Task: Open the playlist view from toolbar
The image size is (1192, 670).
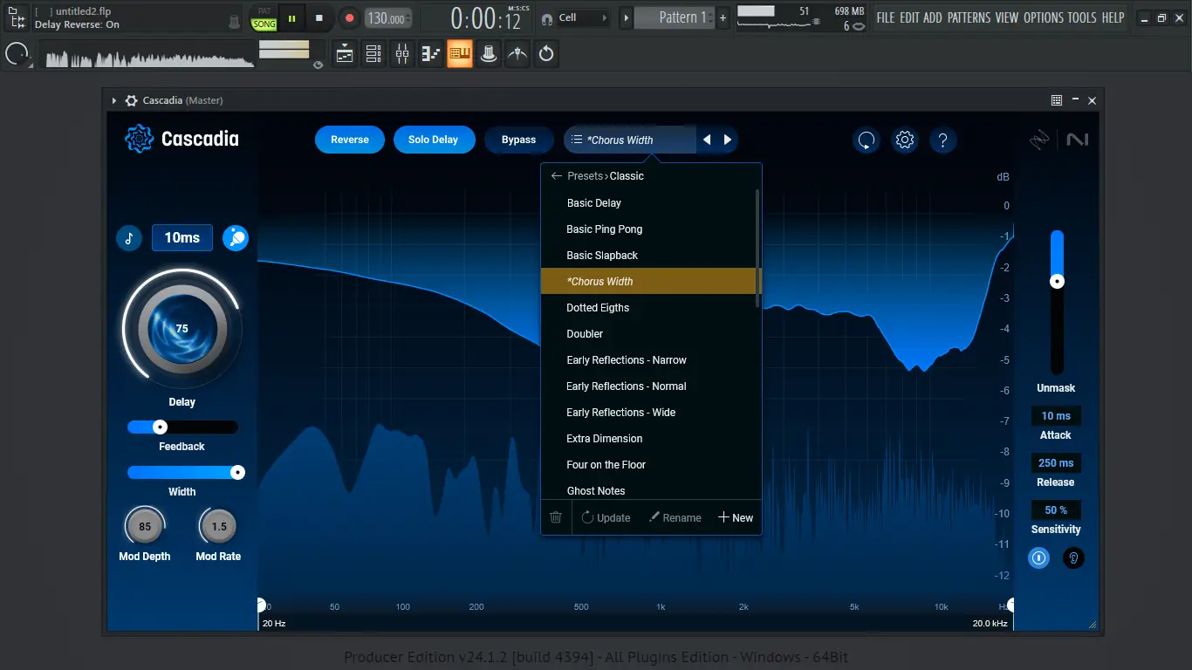Action: click(x=345, y=54)
